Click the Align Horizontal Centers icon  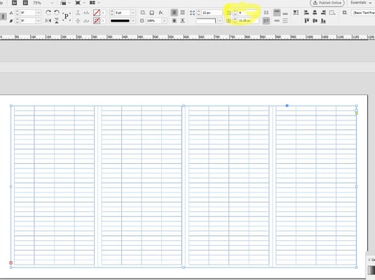click(315, 13)
